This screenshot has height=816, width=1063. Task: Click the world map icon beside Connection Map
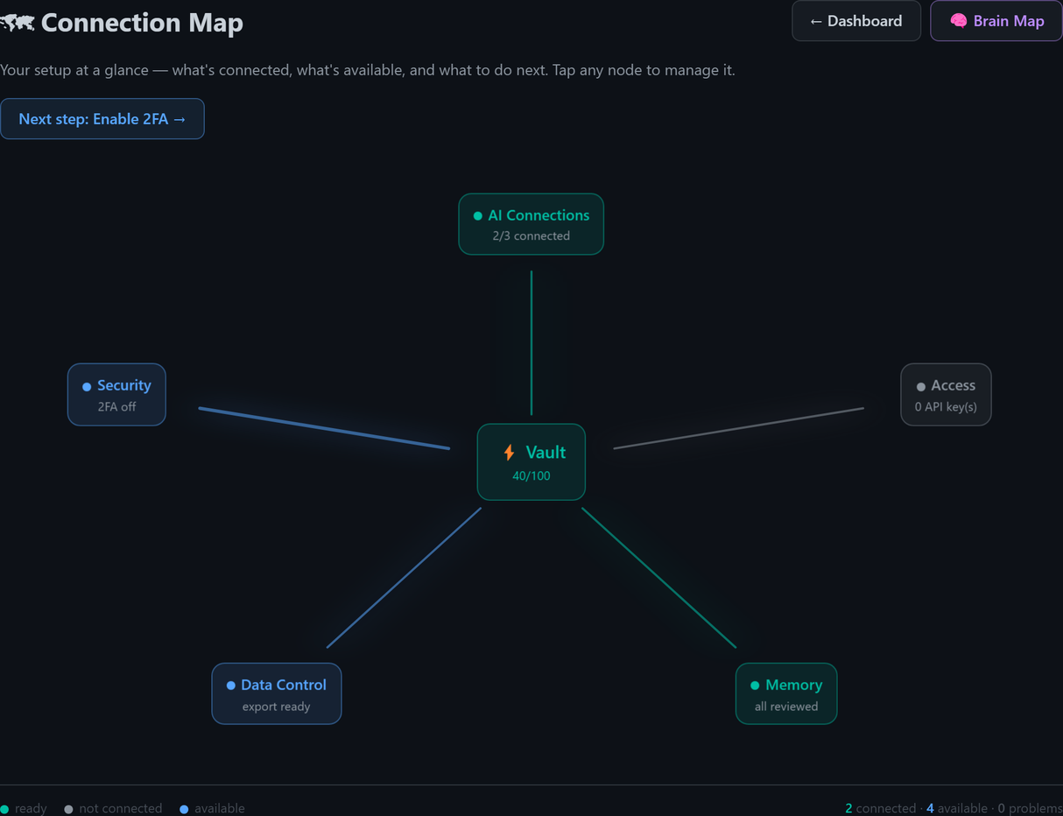coord(17,23)
